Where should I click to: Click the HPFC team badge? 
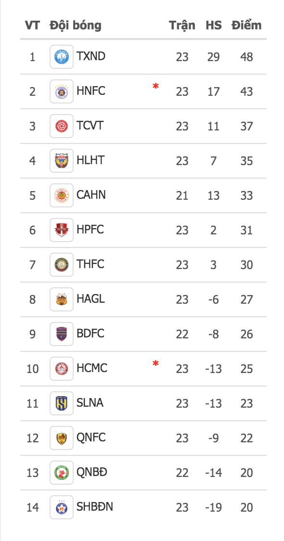(x=62, y=230)
